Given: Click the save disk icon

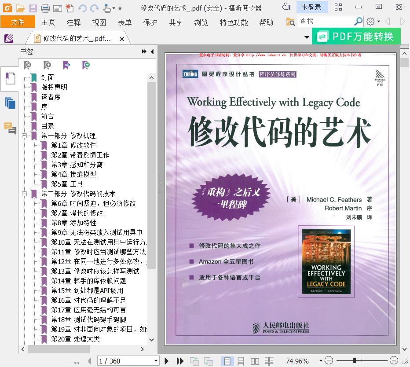Looking at the screenshot, I should pos(33,8).
